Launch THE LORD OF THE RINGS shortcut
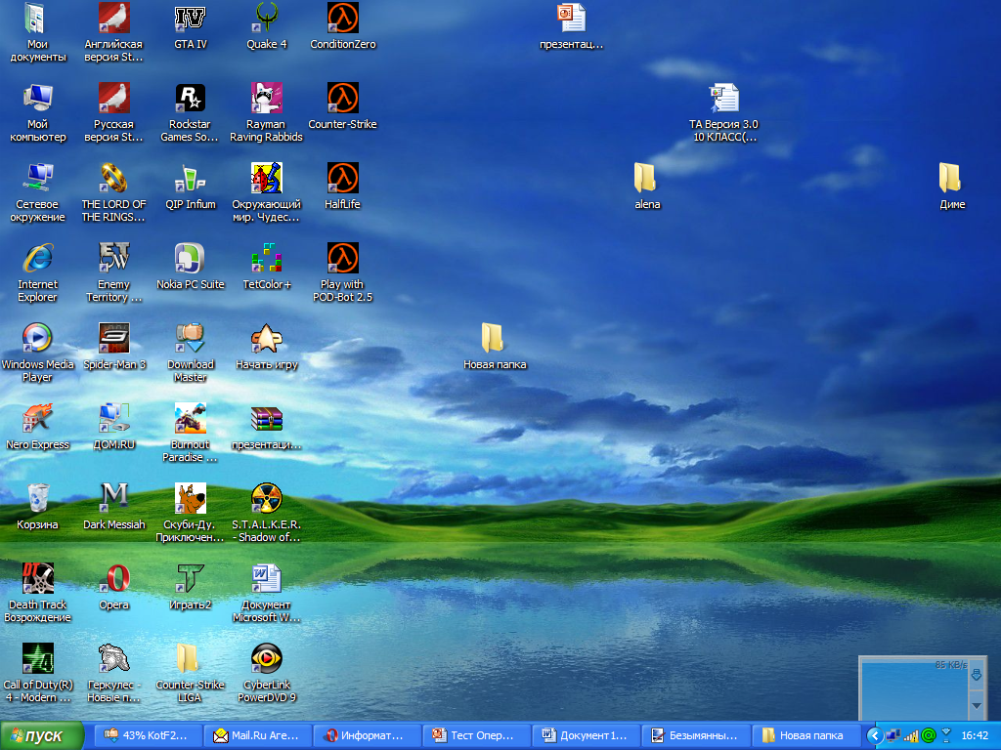 113,192
